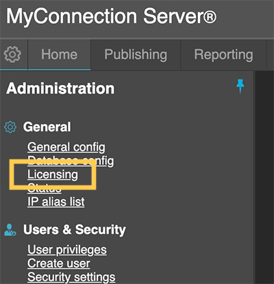Click the user icon beside Users & Security

pyautogui.click(x=10, y=230)
